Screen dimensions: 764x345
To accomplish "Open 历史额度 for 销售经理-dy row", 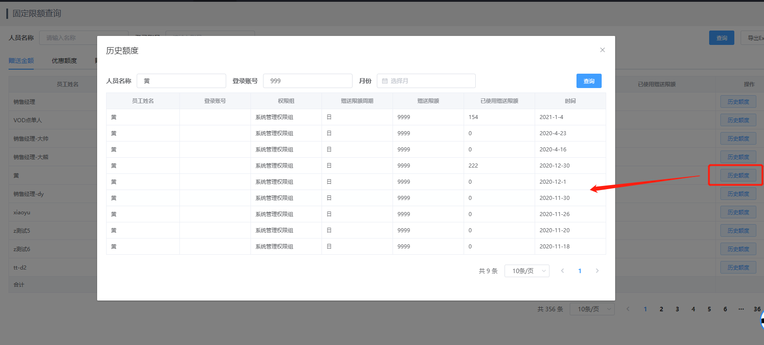I will pyautogui.click(x=738, y=194).
